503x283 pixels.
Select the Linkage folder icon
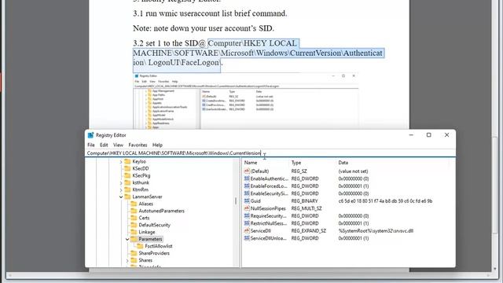click(134, 232)
